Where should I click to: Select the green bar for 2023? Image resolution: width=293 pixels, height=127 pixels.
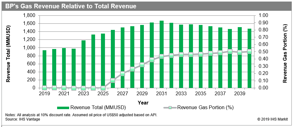84,64
